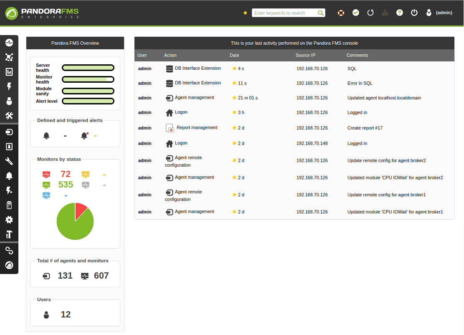Open the Update manager sidebar icon
The height and width of the screenshot is (335, 464).
(x=9, y=266)
